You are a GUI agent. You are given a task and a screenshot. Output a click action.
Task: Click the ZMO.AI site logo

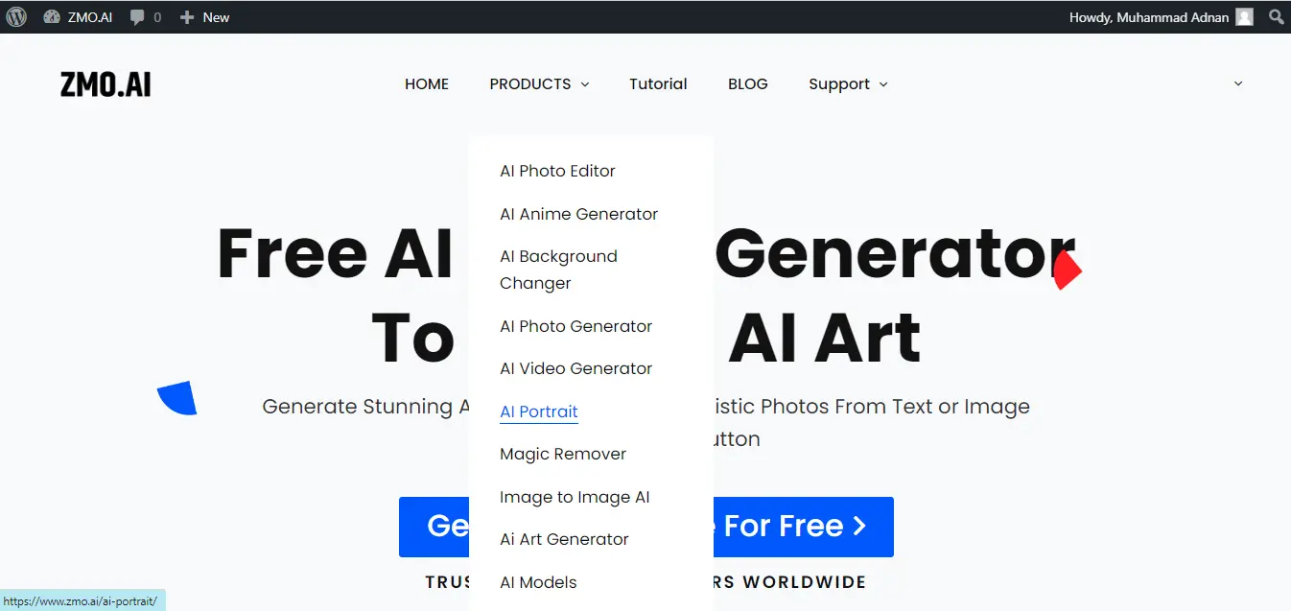[x=106, y=84]
